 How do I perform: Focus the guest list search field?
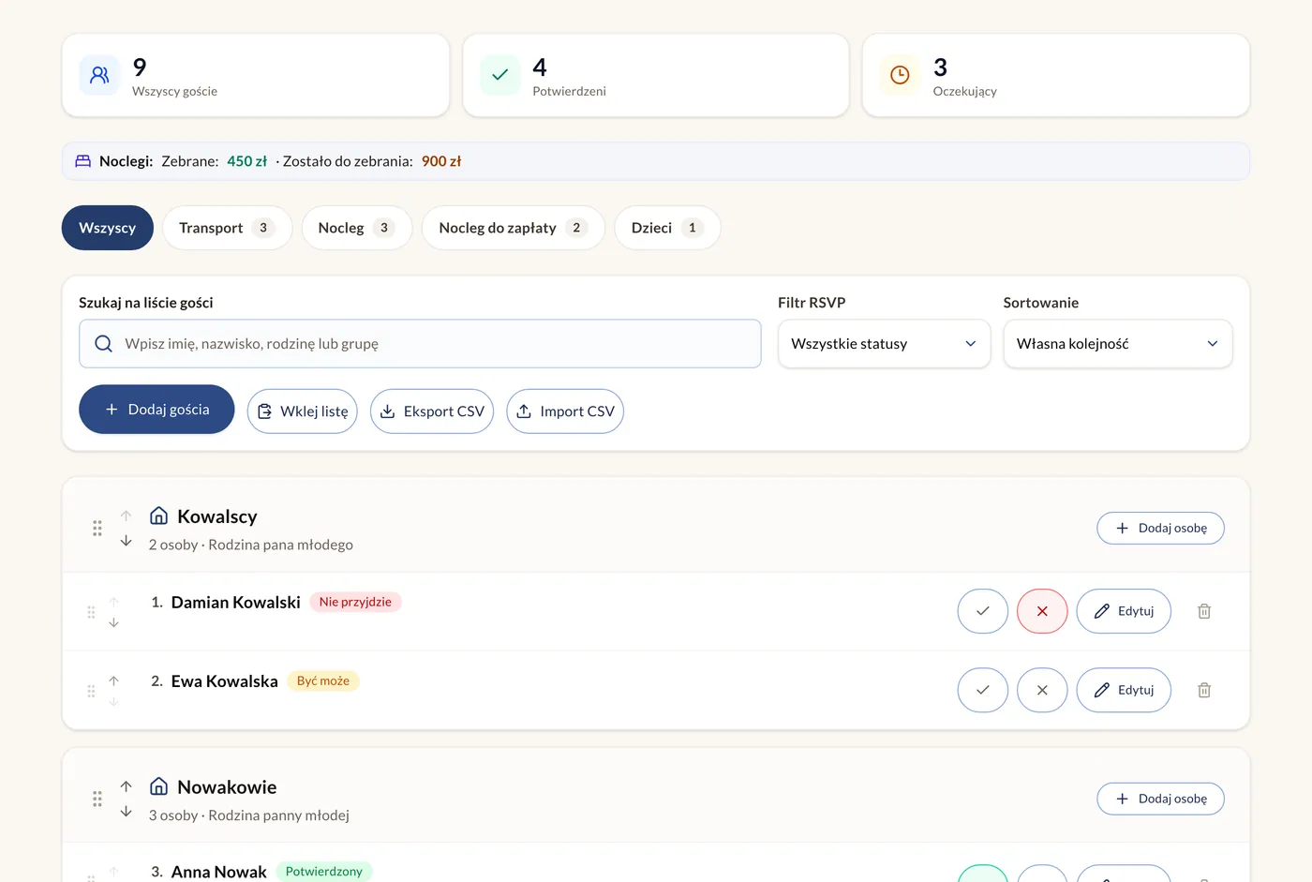click(420, 344)
